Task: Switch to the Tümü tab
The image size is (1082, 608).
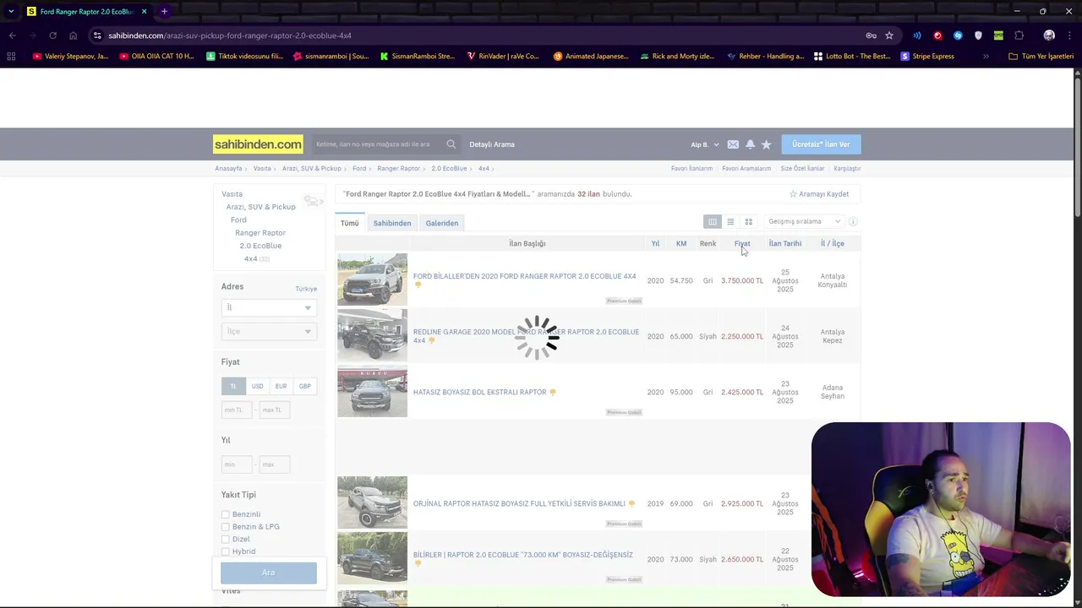Action: click(x=350, y=223)
